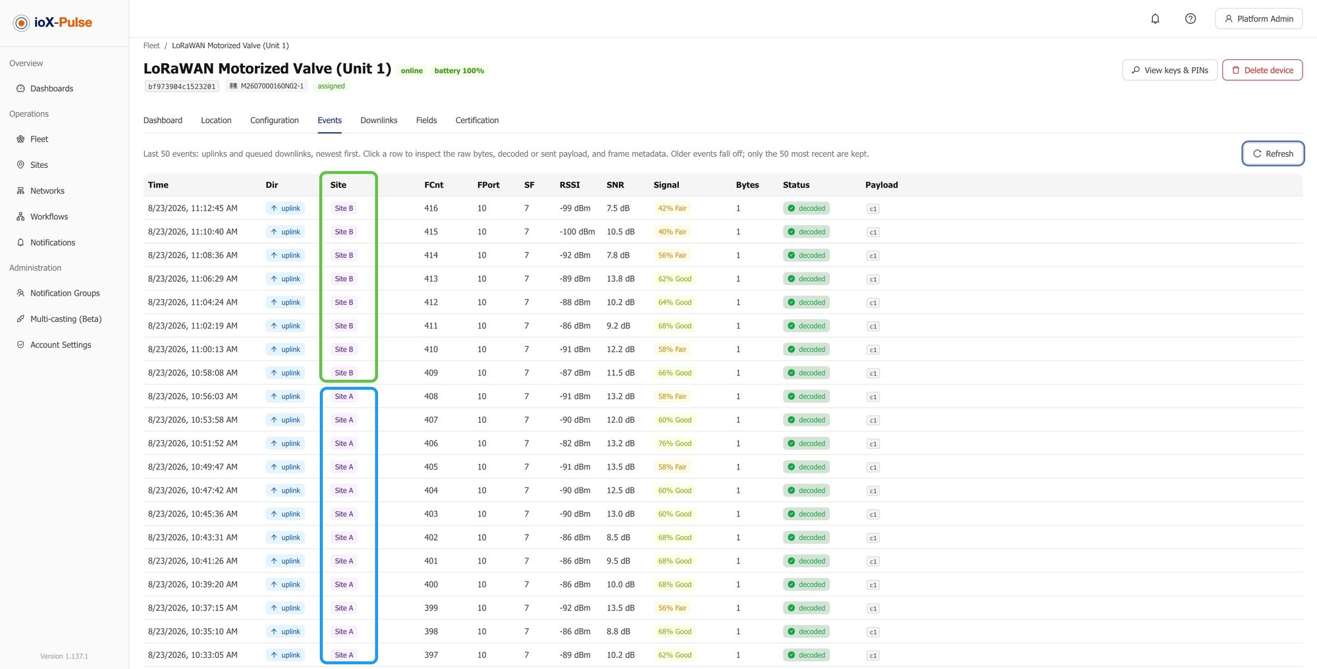
Task: Click the battery 100% badge
Action: [x=459, y=70]
